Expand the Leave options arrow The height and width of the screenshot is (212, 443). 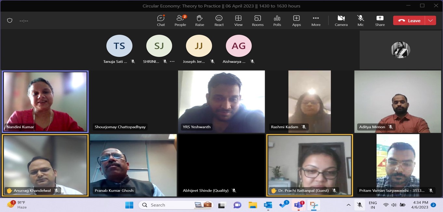click(430, 20)
